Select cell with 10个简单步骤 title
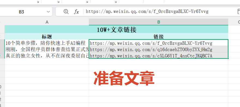The height and width of the screenshot is (107, 240). click(47, 43)
